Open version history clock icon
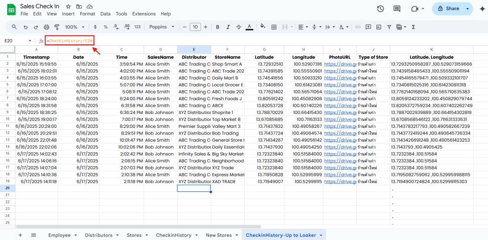The image size is (488, 240). click(380, 9)
